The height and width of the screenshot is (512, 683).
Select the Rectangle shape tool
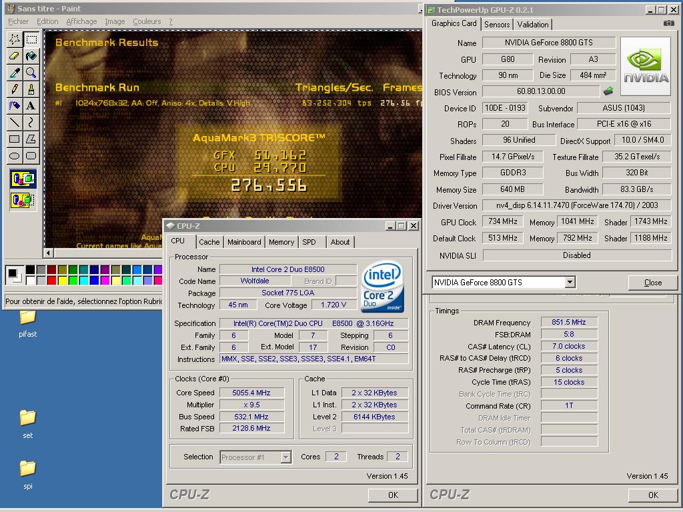click(x=15, y=139)
